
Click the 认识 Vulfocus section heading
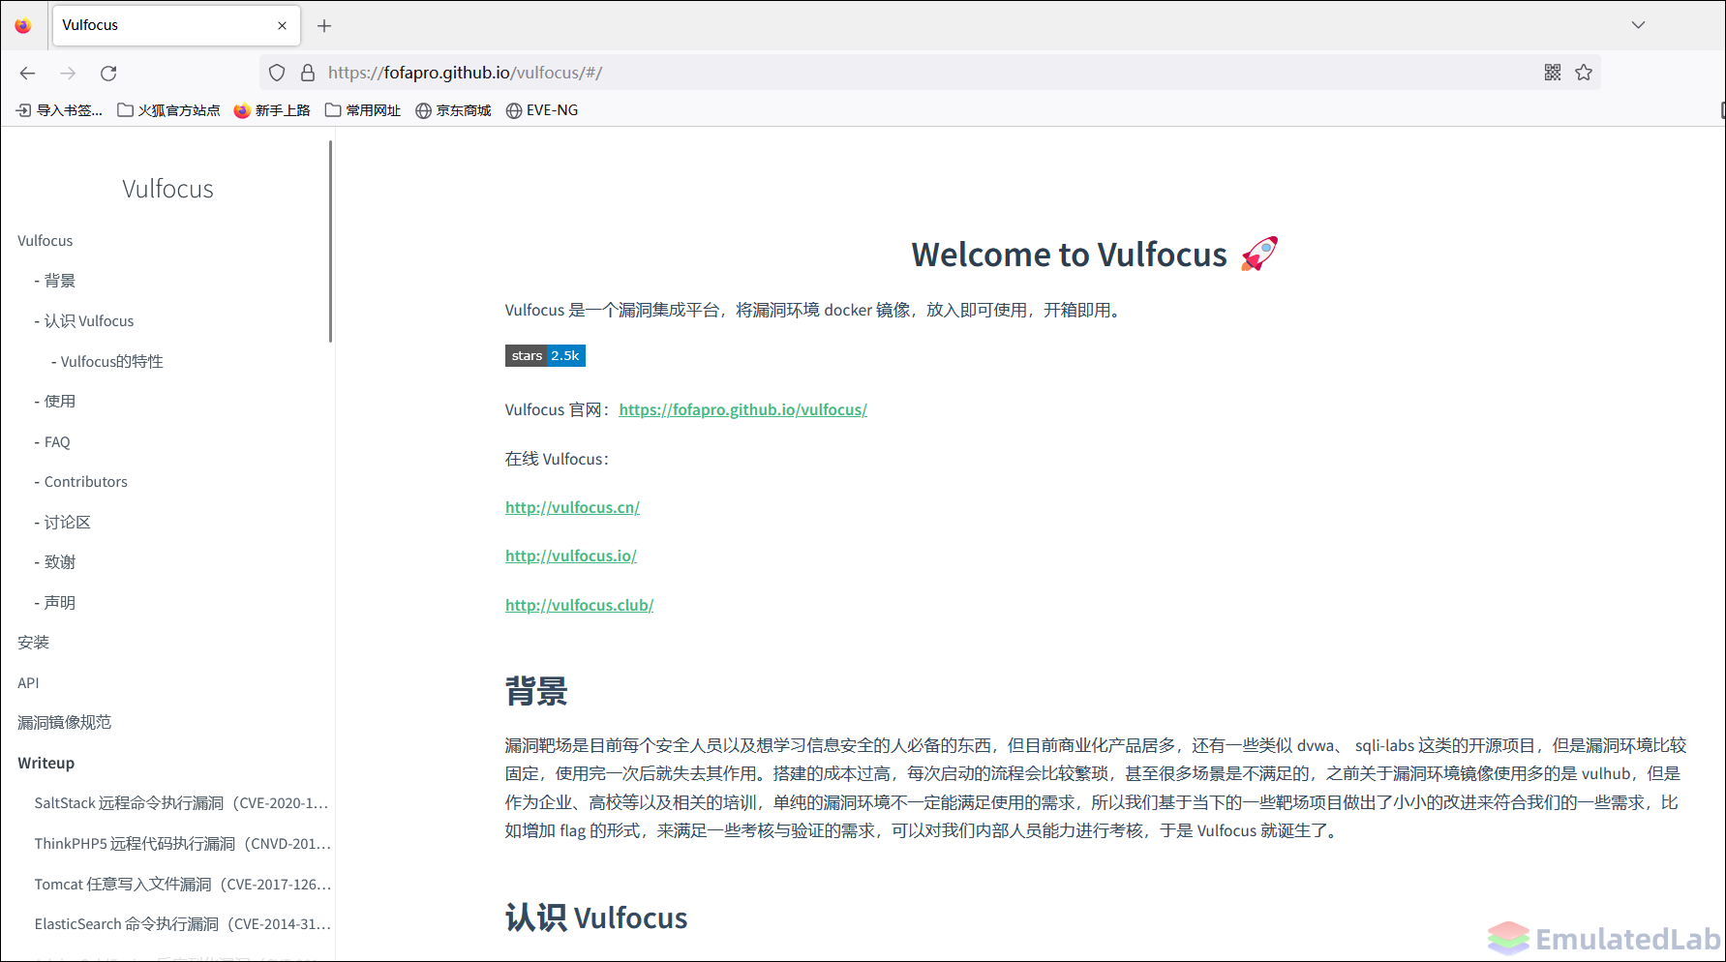pyautogui.click(x=596, y=917)
